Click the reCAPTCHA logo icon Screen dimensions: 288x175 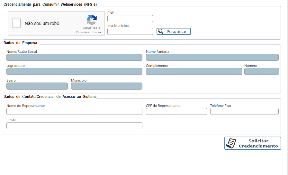click(x=92, y=20)
